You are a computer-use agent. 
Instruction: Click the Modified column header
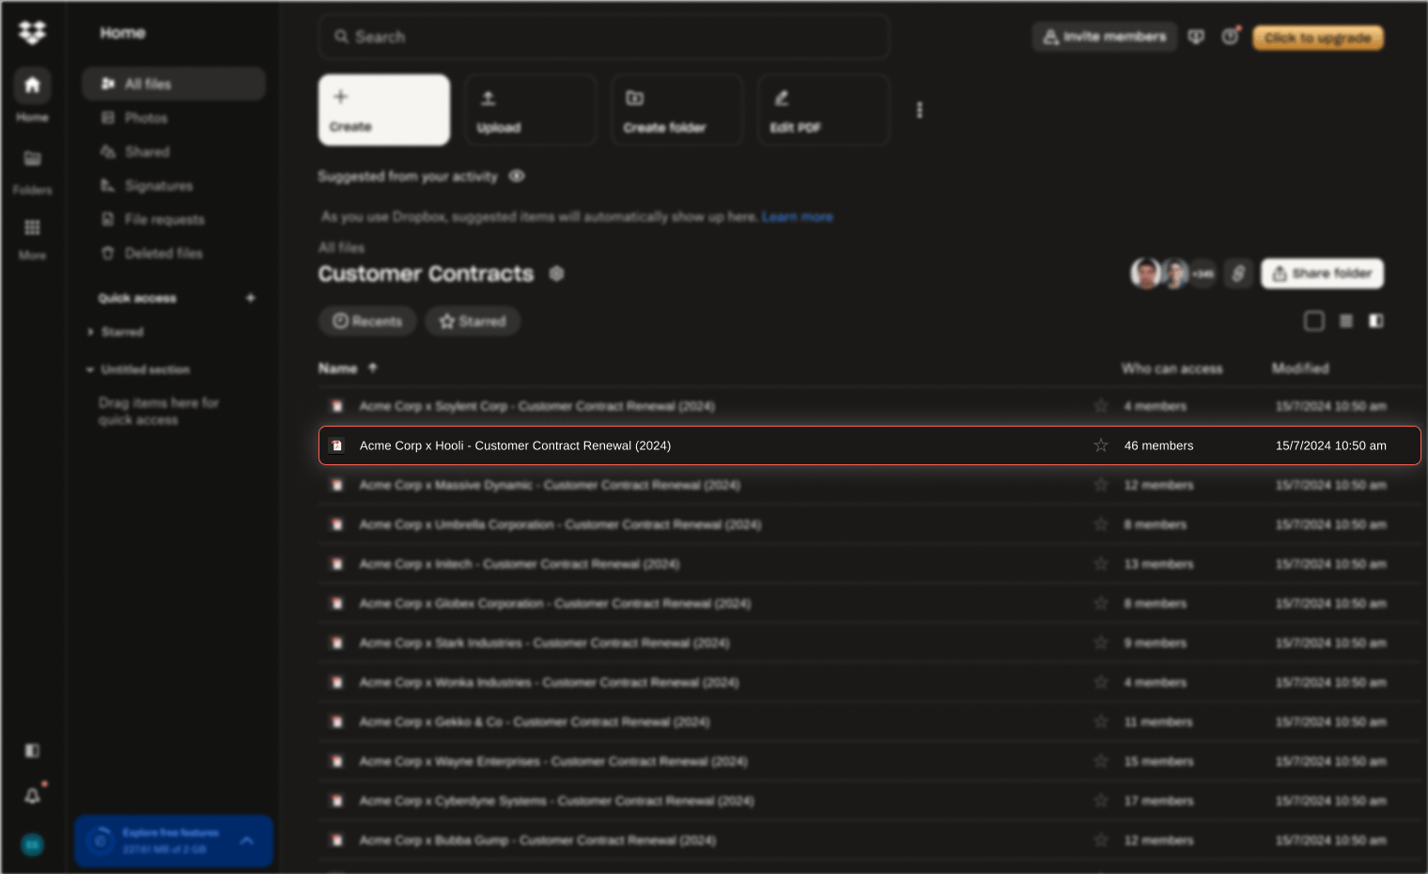click(x=1300, y=368)
